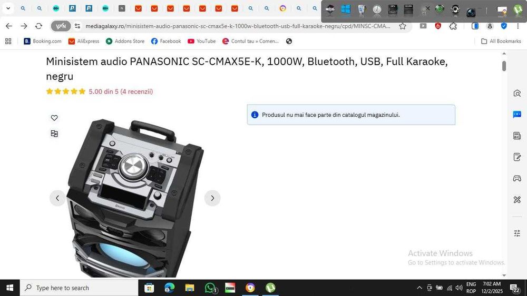Toggle the VPN badge in address bar
Image resolution: width=527 pixels, height=296 pixels.
(x=61, y=26)
